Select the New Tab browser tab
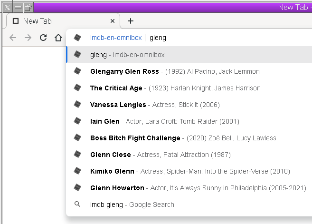 (x=63, y=21)
